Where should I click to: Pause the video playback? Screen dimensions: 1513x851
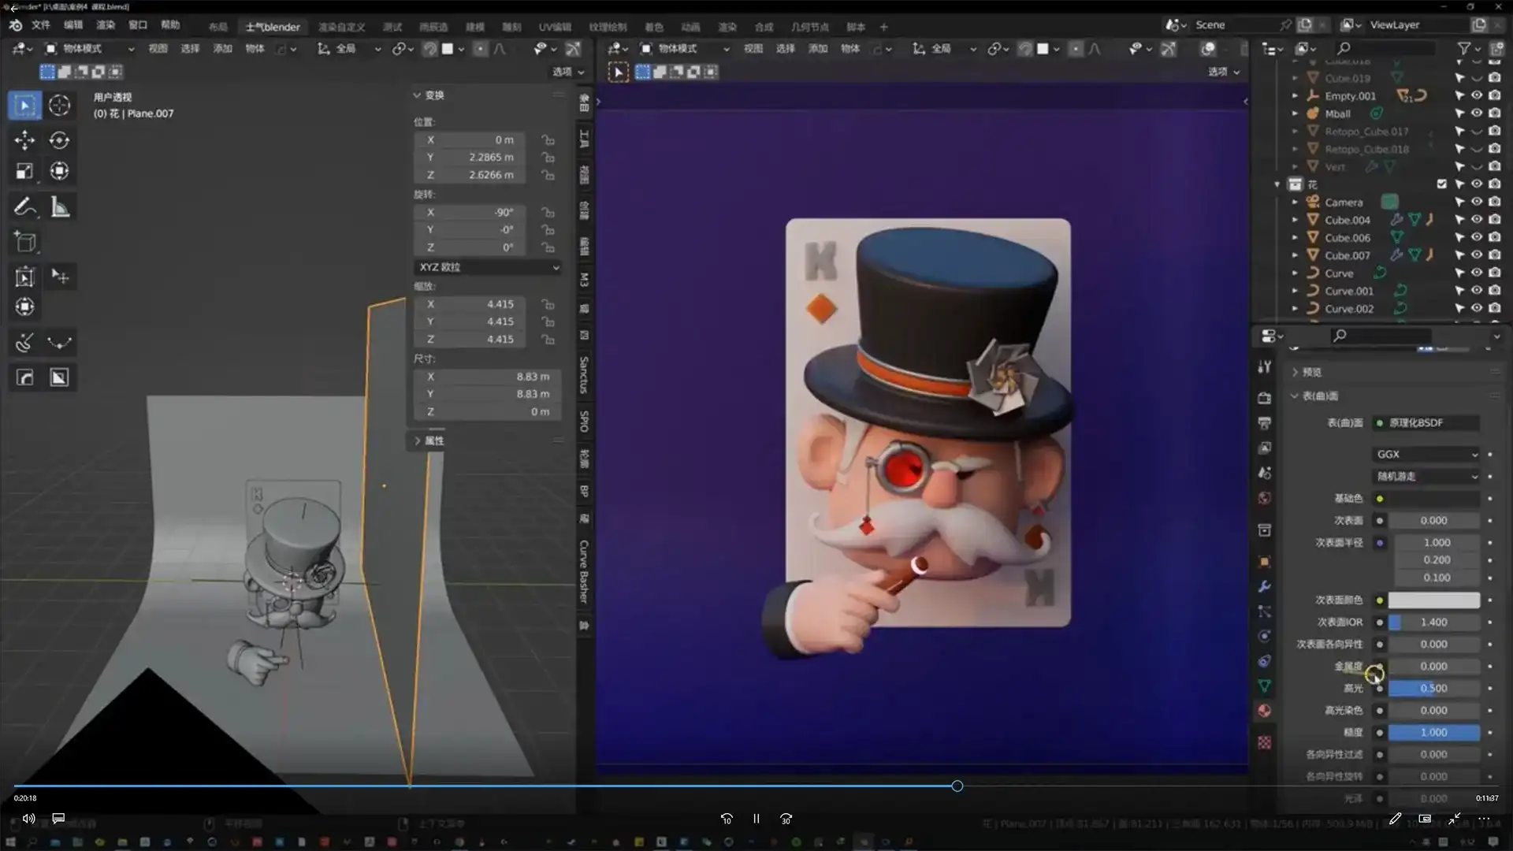756,819
